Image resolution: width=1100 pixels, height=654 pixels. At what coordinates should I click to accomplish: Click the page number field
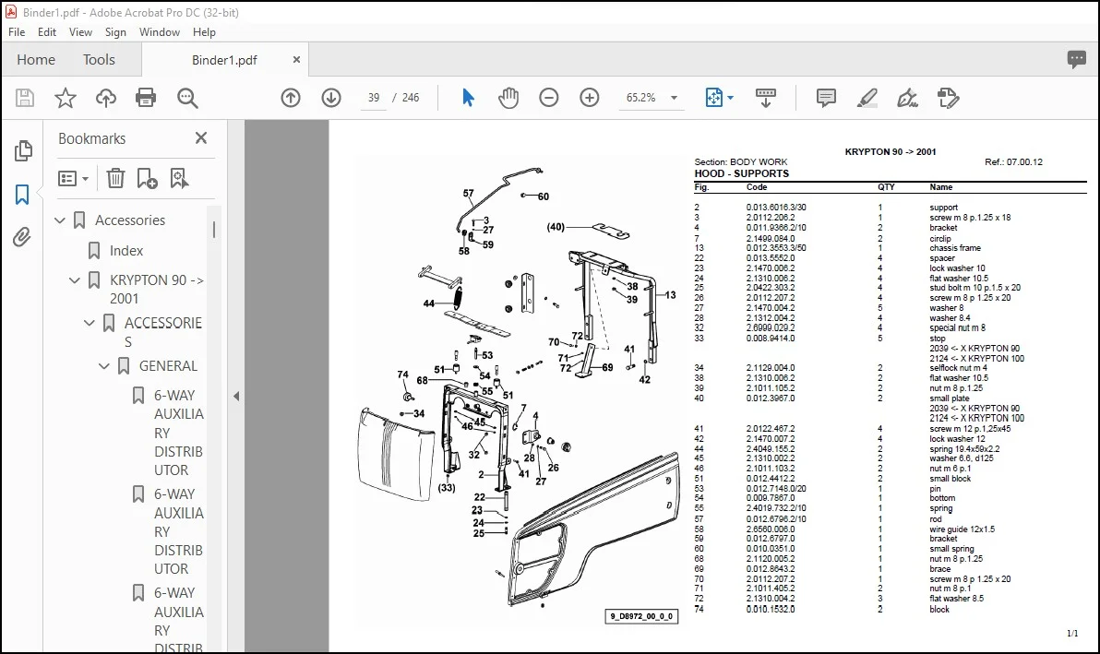pyautogui.click(x=373, y=98)
